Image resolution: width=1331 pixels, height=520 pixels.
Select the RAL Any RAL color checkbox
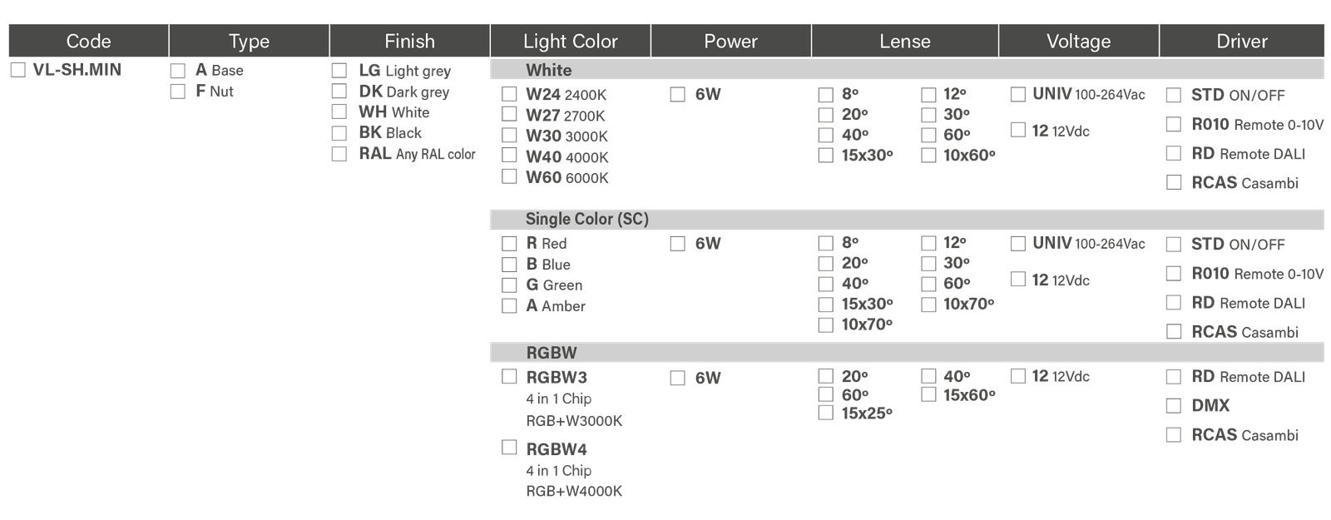(339, 154)
